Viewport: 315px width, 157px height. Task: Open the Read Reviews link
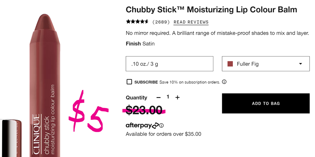pyautogui.click(x=191, y=22)
